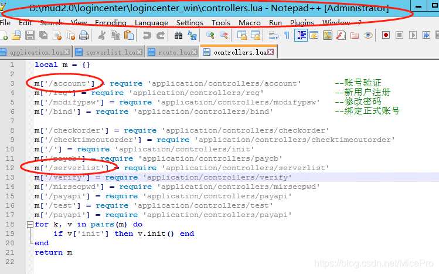Toggle synchronized vertical scrolling icon
This screenshot has width=439, height=274.
point(242,35)
